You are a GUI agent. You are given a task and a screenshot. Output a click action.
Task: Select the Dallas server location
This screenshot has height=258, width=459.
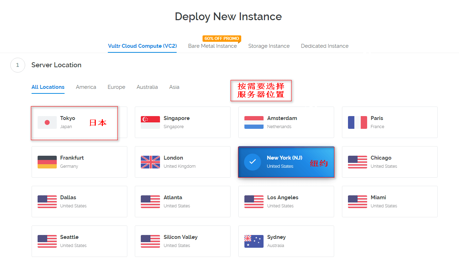pyautogui.click(x=79, y=201)
